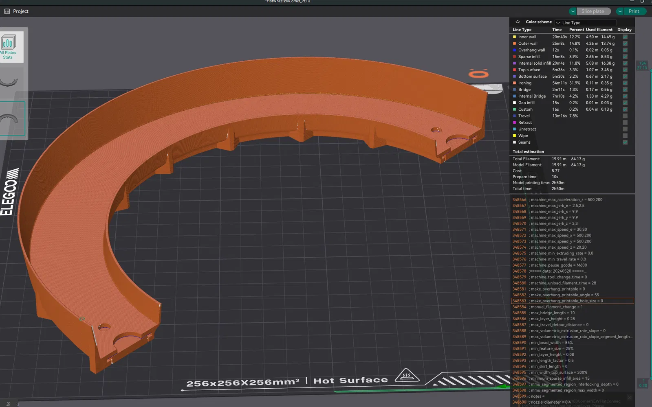Click the hot surface warning triangle icon
This screenshot has height=407, width=652.
point(406,375)
